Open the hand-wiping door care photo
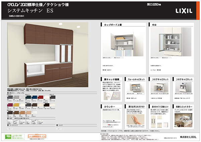This screenshot has width=201, height=142. 135,119
